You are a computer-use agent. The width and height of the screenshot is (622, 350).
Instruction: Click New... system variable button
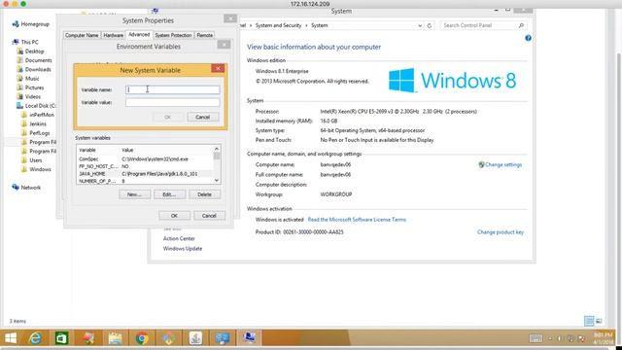point(134,194)
